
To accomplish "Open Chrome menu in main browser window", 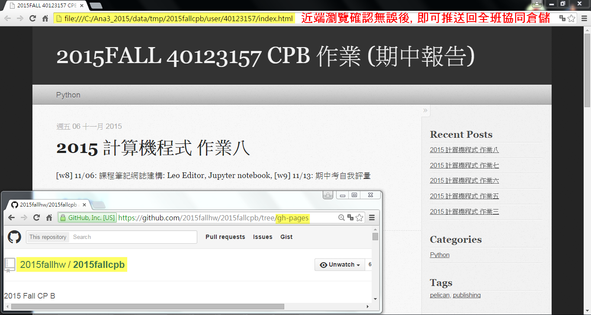I will pos(584,18).
